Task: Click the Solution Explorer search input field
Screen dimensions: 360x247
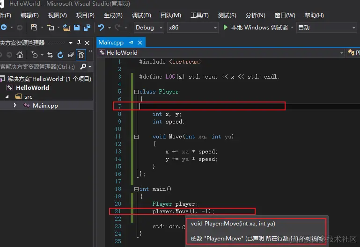Action: [x=39, y=67]
